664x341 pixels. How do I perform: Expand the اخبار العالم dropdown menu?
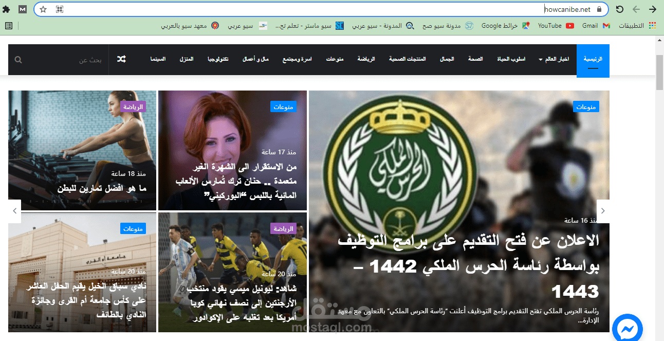click(x=554, y=59)
